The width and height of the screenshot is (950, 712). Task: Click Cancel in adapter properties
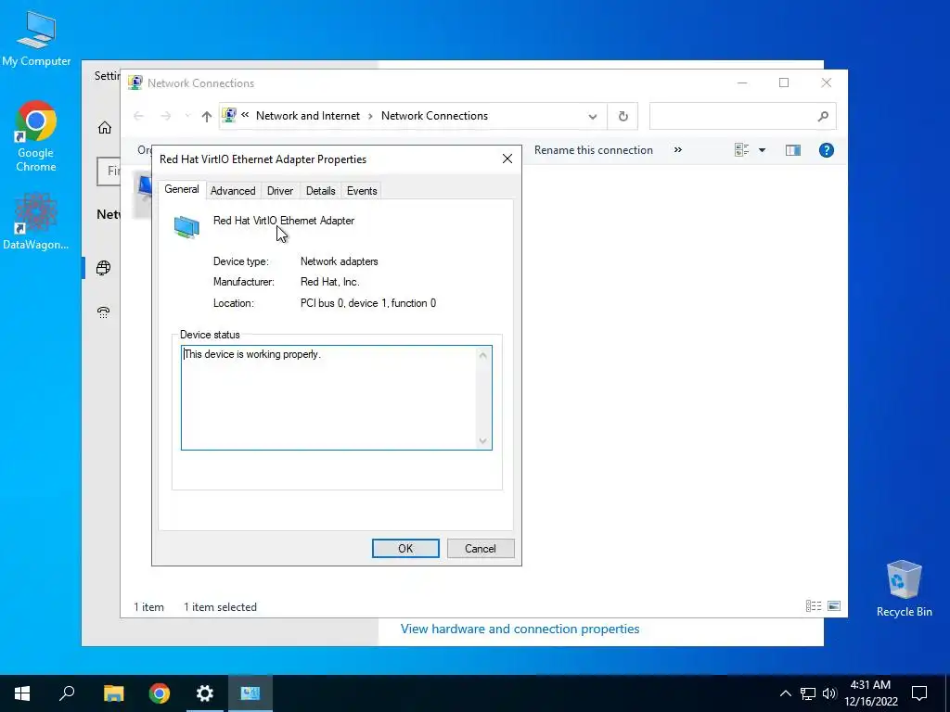pyautogui.click(x=481, y=549)
